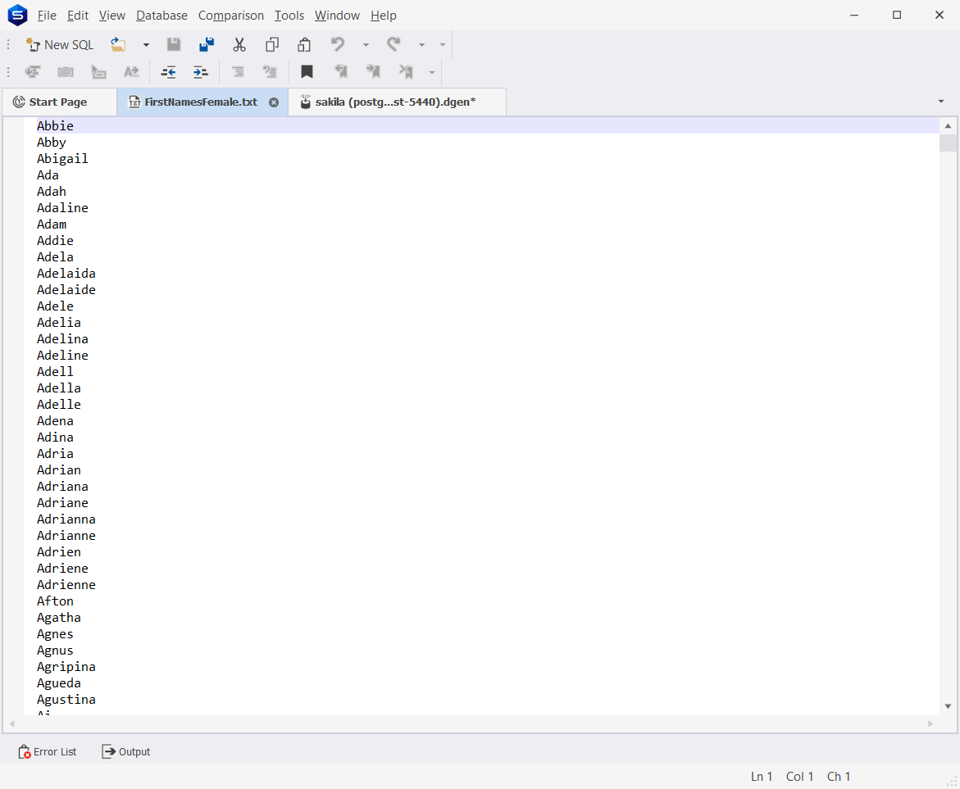
Task: Open the Error List panel
Action: (48, 751)
